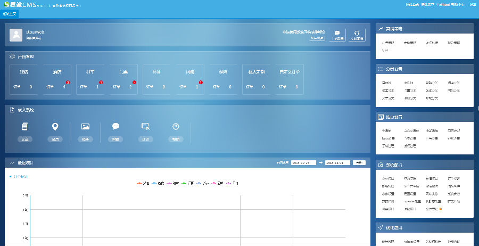The height and width of the screenshot is (246, 479).
Task: Click the stourweb user avatar thumbnail
Action: [x=16, y=35]
